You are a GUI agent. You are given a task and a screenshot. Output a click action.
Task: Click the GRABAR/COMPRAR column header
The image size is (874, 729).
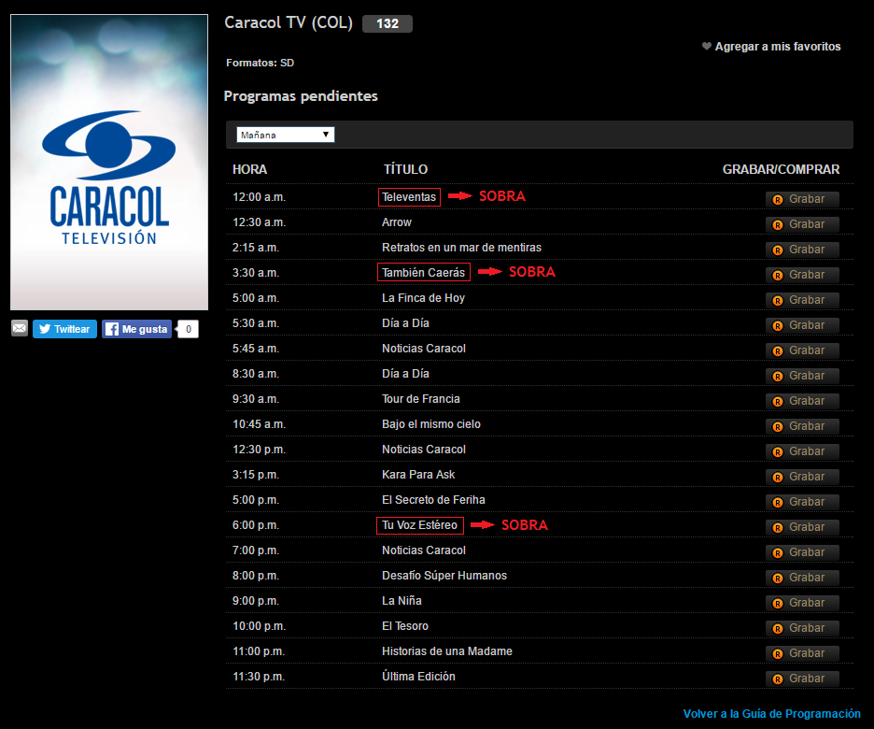[x=781, y=169]
